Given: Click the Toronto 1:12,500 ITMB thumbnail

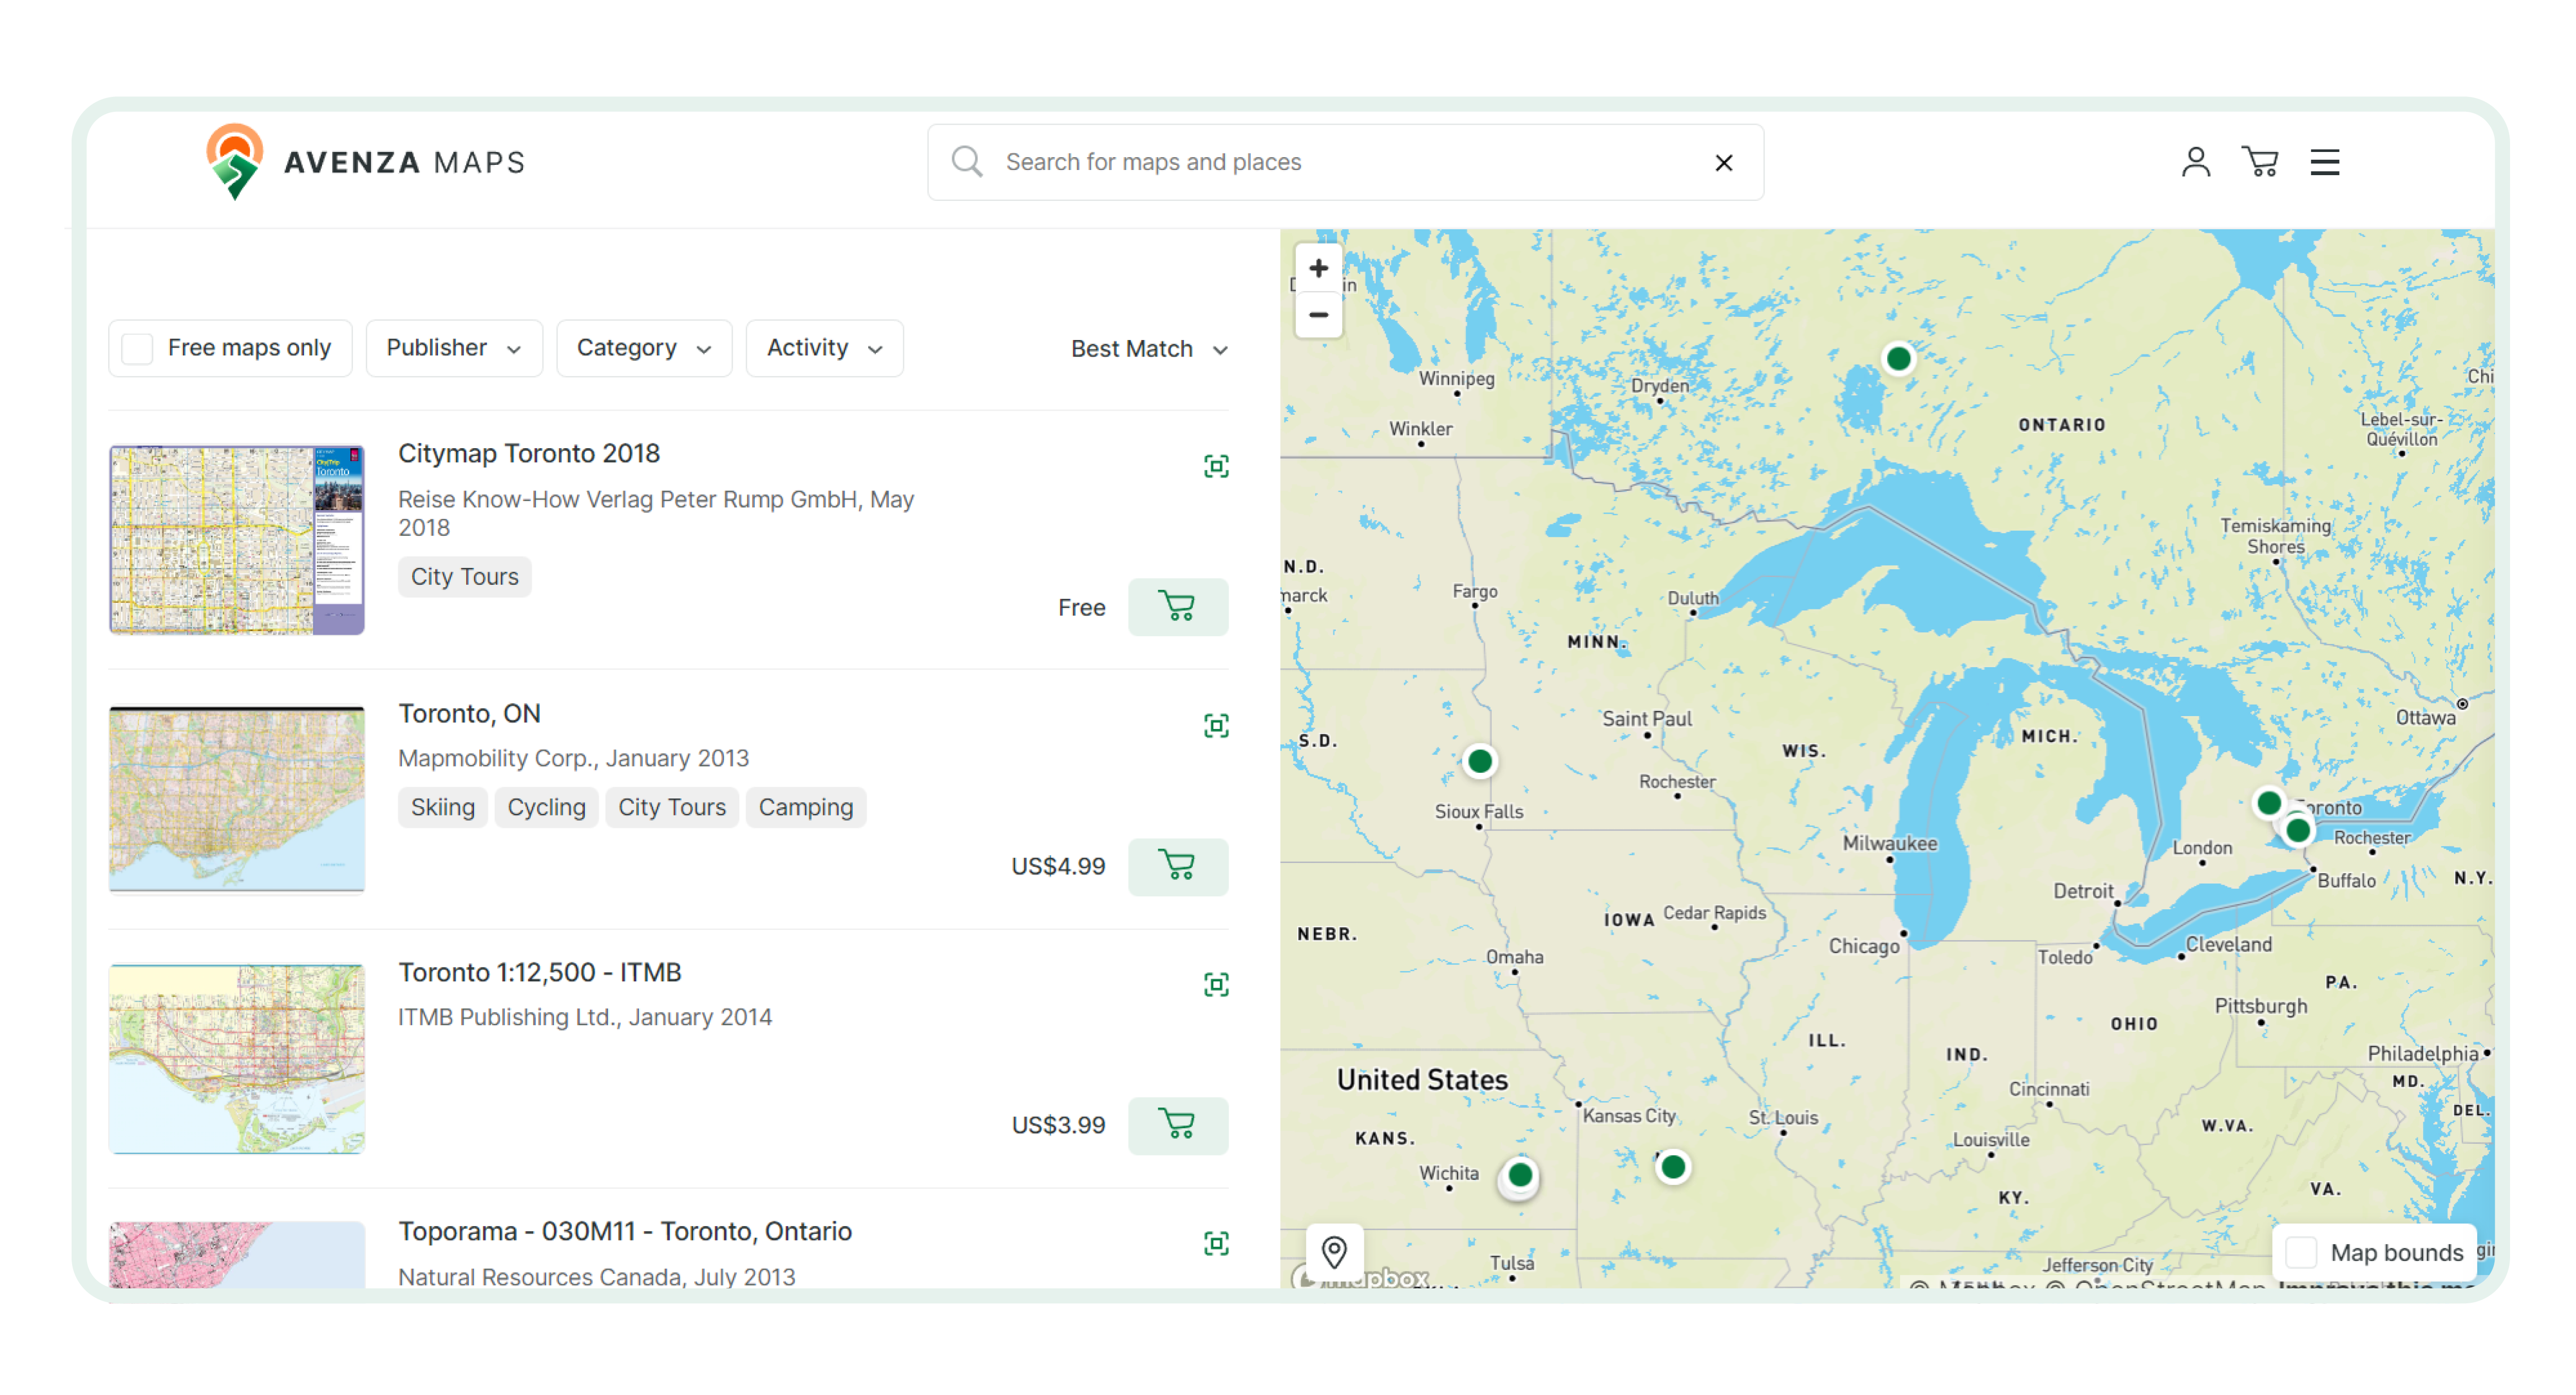Looking at the screenshot, I should pyautogui.click(x=237, y=1058).
